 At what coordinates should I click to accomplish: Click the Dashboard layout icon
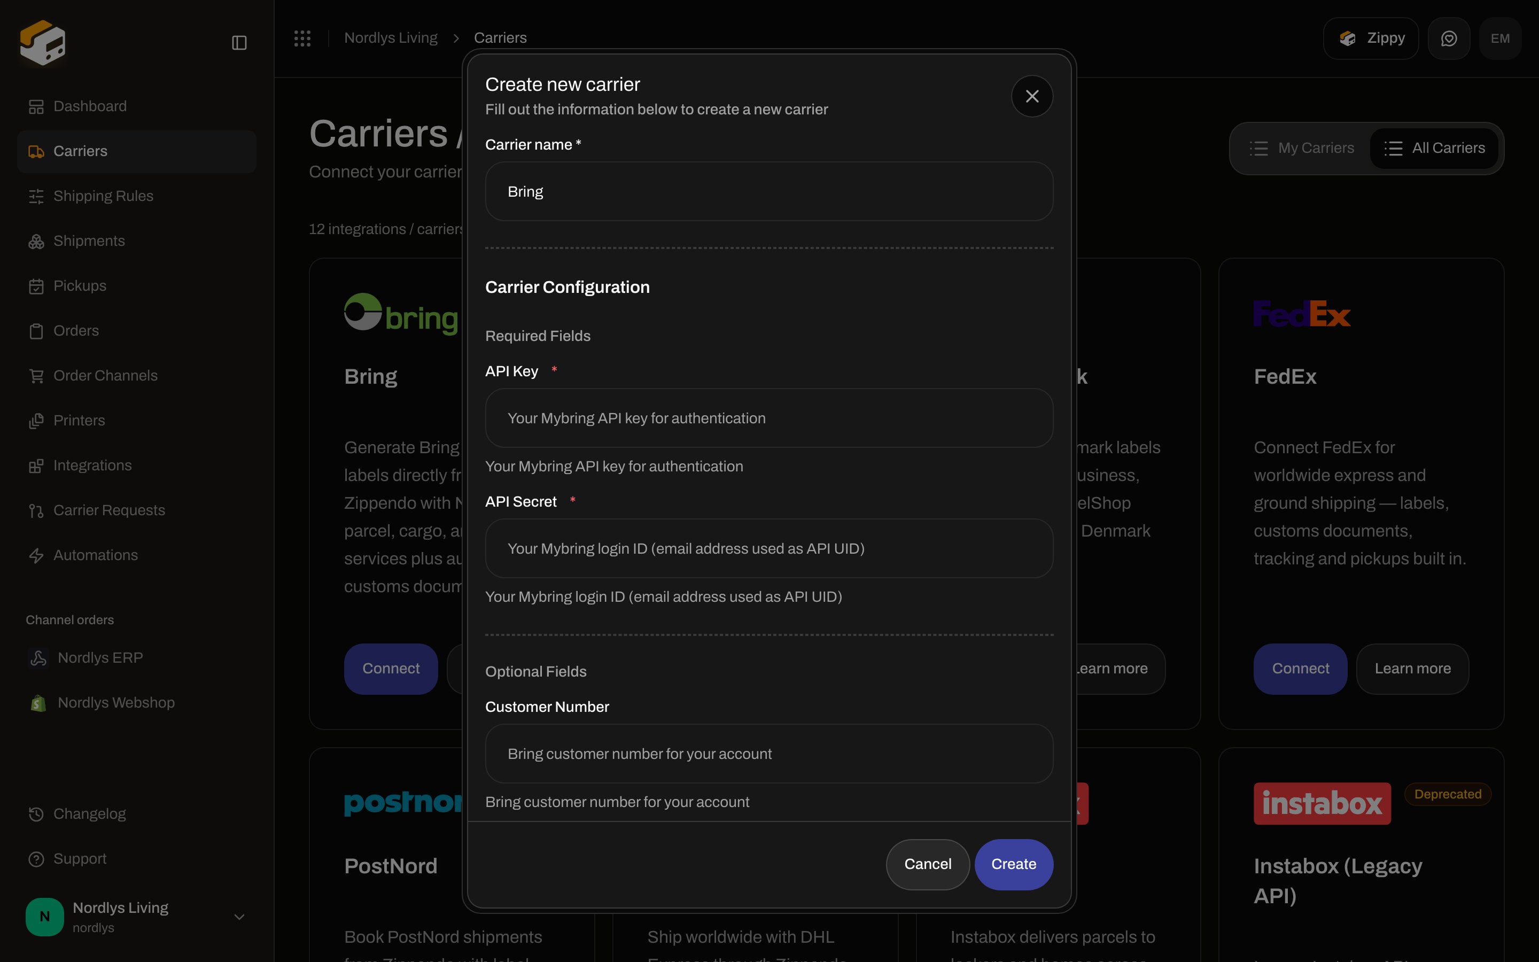click(x=36, y=106)
